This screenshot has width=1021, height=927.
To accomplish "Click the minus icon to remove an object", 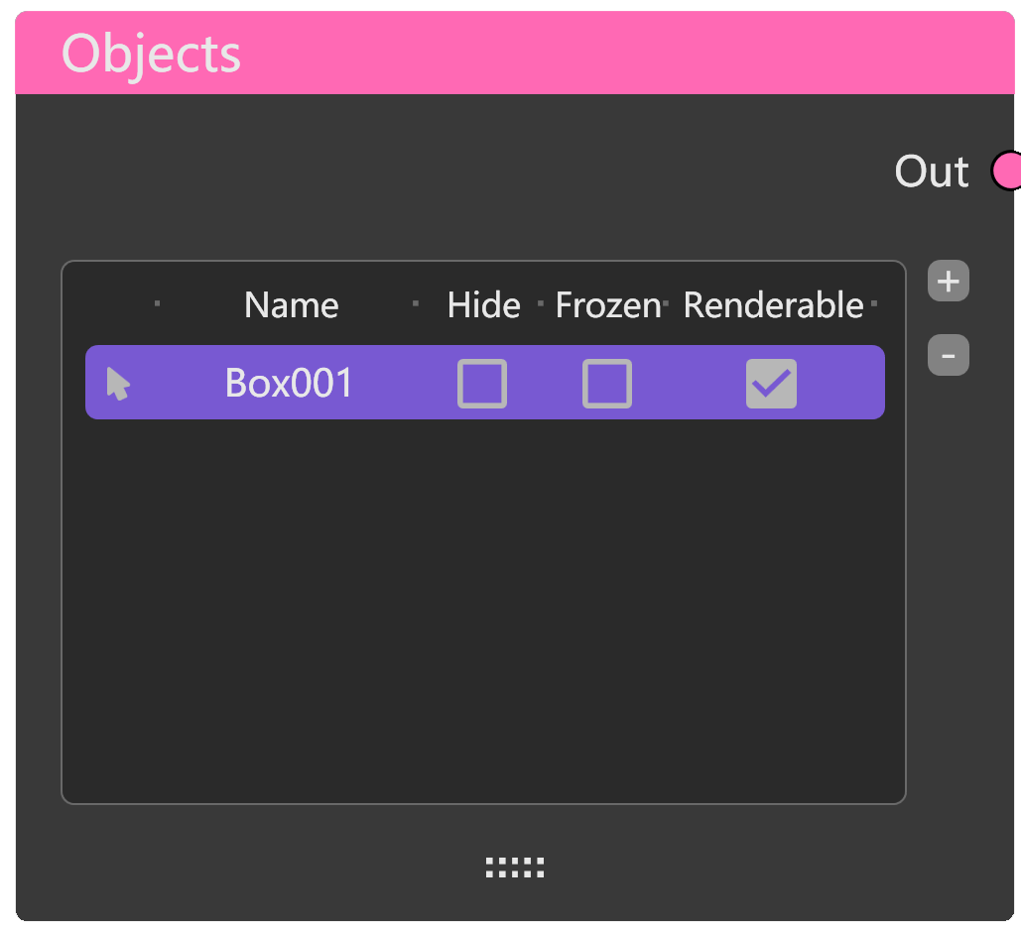I will 949,356.
